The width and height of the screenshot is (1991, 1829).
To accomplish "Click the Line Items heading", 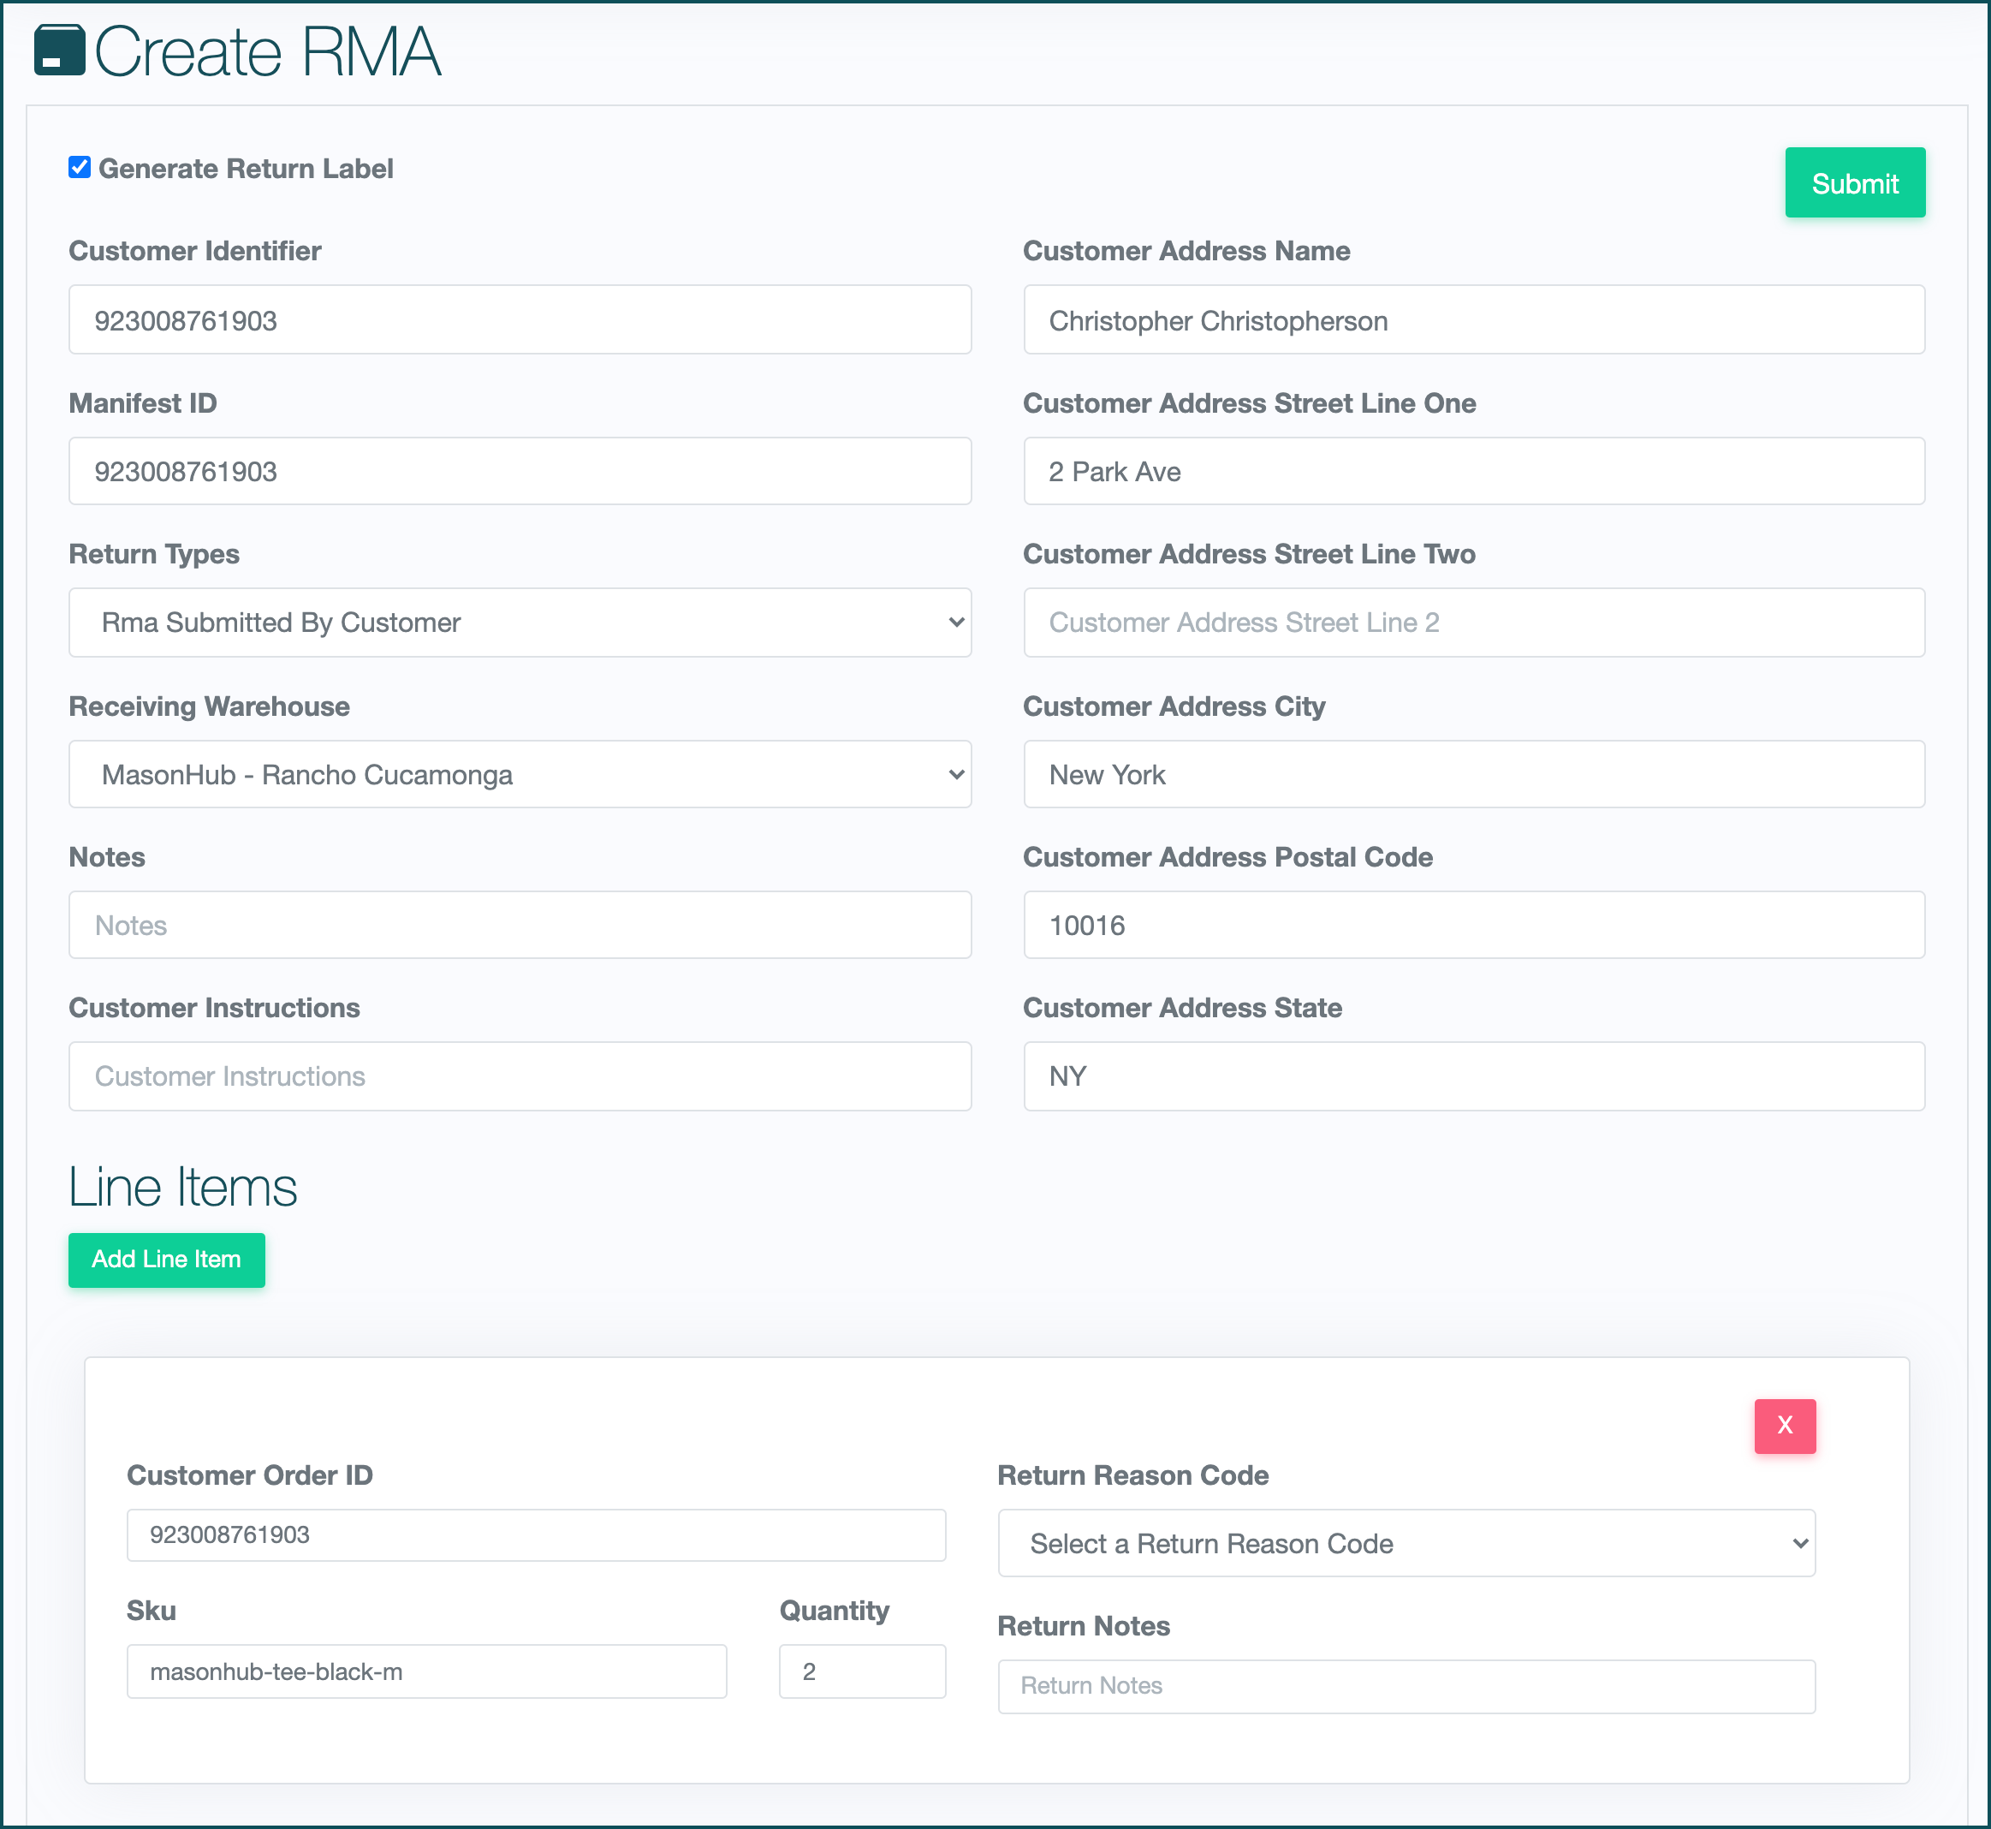I will (182, 1187).
